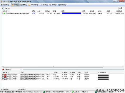Click the transferred value 58.40 KB
This screenshot has height=93, width=125.
pos(64,77)
